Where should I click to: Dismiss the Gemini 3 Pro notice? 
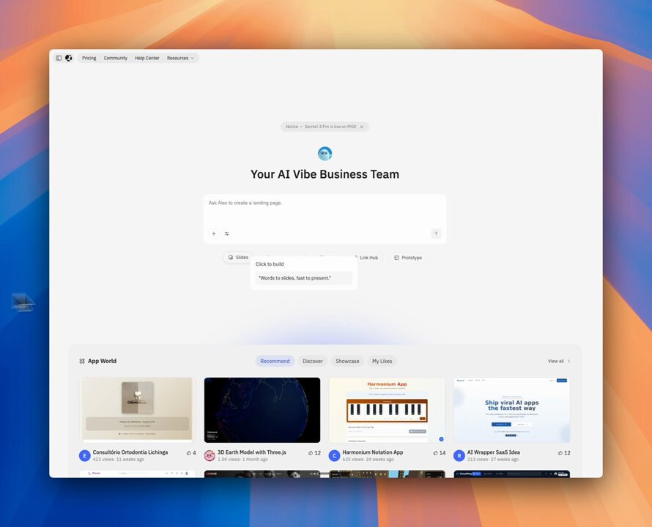362,127
